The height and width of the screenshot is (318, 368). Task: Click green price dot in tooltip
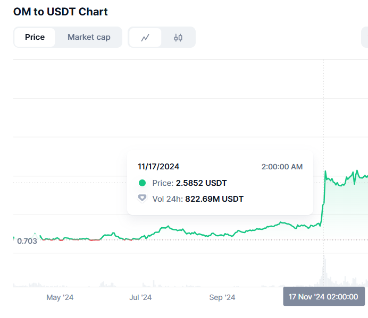pyautogui.click(x=142, y=183)
